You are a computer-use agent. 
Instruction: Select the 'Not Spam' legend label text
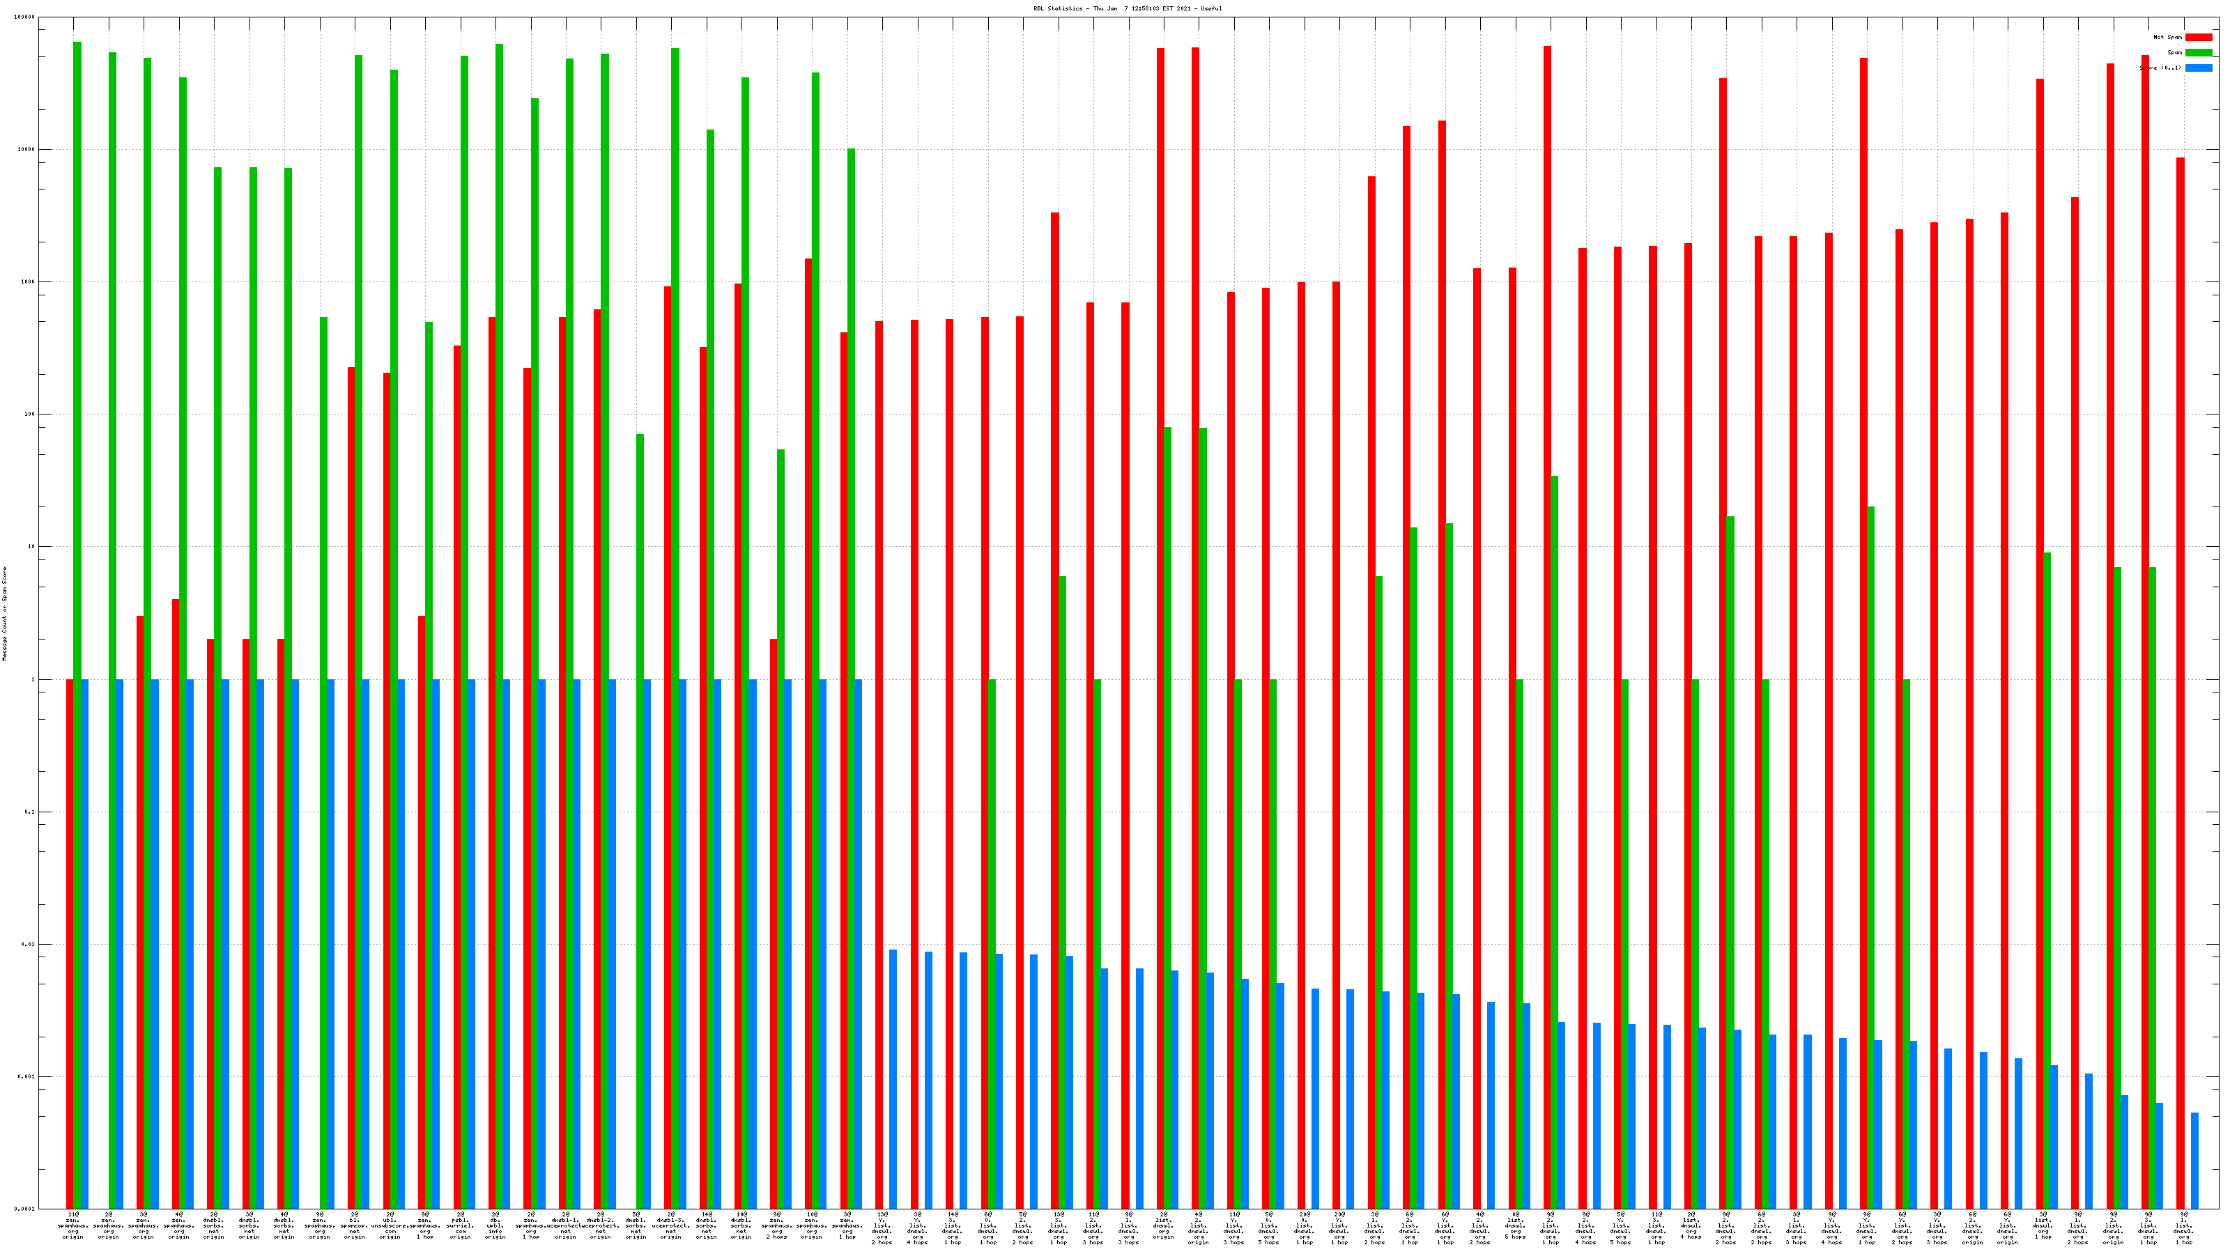click(x=2168, y=37)
